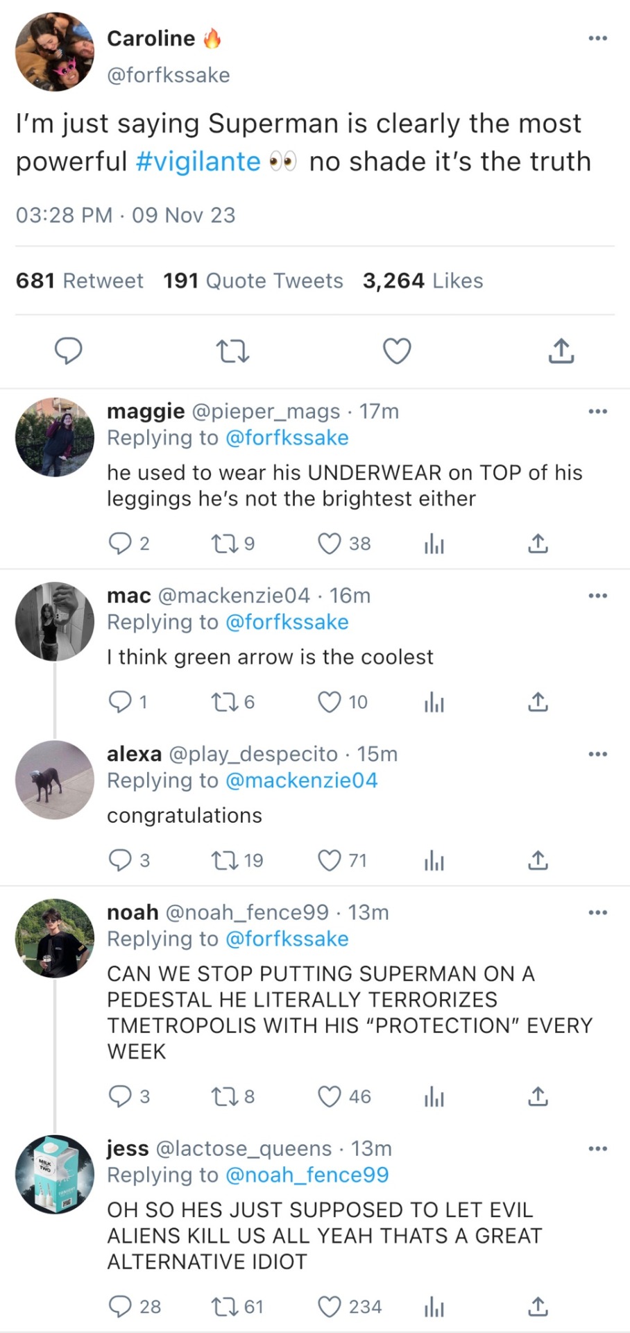Like Caroline's main tweet
Screen dimensions: 630x1333
(397, 351)
